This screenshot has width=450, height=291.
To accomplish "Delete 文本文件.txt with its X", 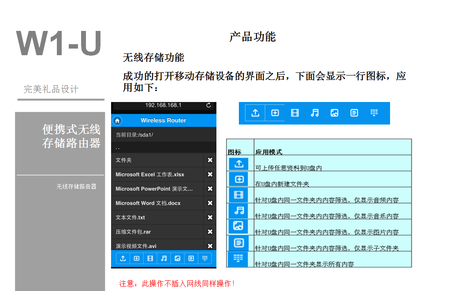I will click(x=210, y=217).
